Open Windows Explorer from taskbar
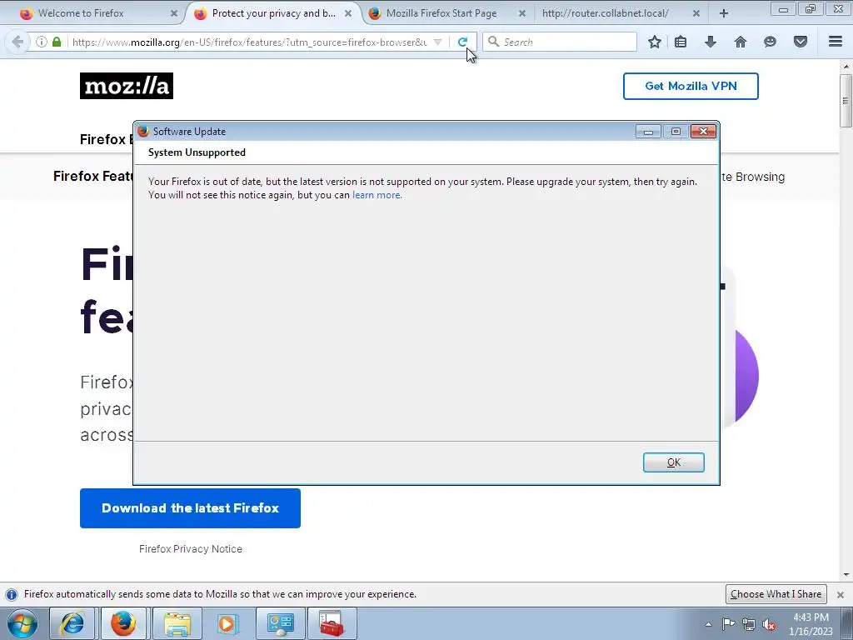This screenshot has height=640, width=853. (x=177, y=623)
